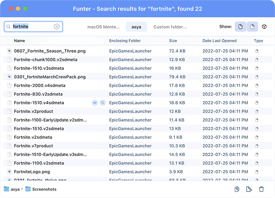Select Fortnite-1510.v3sdmeta file name
The width and height of the screenshot is (275, 198).
[39, 68]
